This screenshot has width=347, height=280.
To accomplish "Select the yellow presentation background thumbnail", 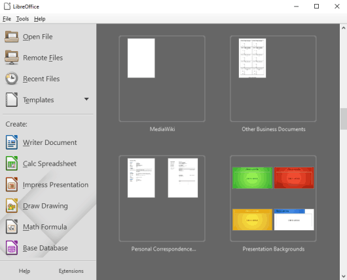I will click(252, 220).
